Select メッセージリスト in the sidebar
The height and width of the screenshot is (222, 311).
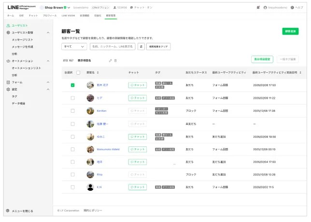[22, 39]
